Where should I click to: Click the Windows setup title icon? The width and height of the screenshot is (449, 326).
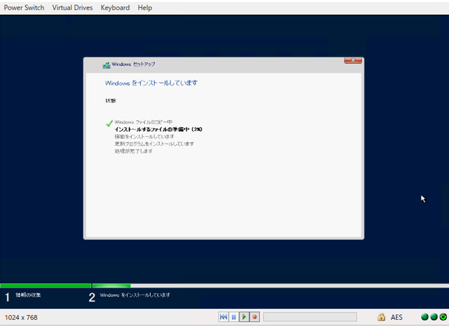[106, 65]
